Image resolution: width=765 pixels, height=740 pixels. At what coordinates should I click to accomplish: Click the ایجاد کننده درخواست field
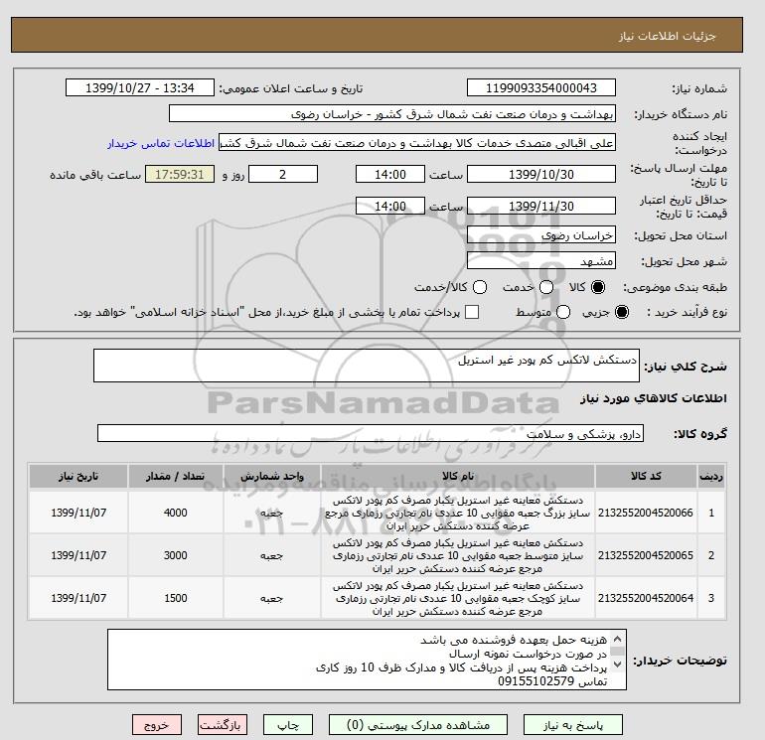[417, 143]
